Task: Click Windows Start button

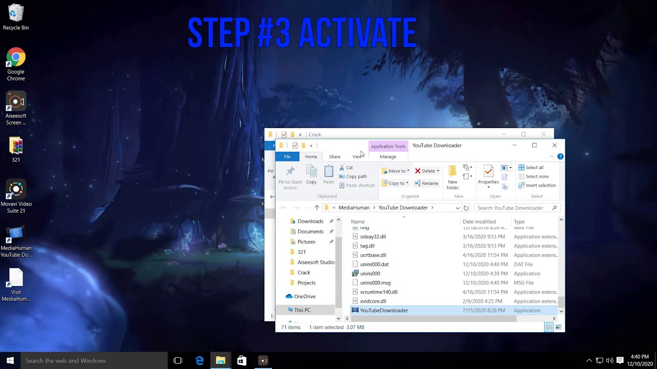Action: coord(10,361)
